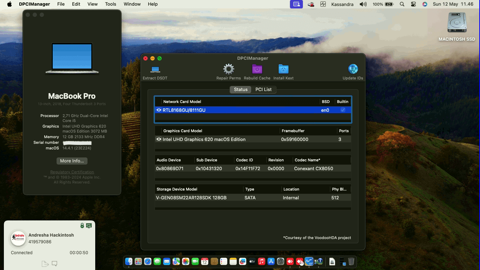Open Mail from the Dock
Viewport: 480px width, 270px height.
coord(167,262)
